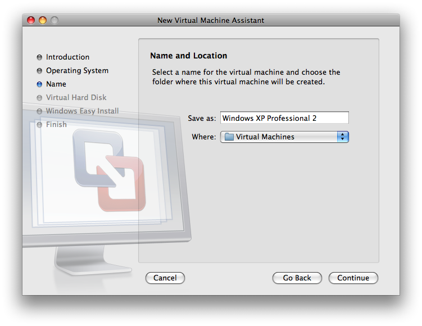Viewport: 422px width, 326px height.
Task: Click the blue dropdown arrows beside Virtual Machines
Action: [x=343, y=137]
